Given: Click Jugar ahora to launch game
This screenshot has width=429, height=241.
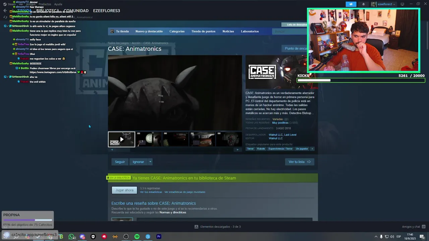Looking at the screenshot, I should pyautogui.click(x=124, y=190).
